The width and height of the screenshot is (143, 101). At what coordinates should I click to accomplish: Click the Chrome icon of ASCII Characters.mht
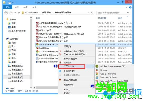pos(37,52)
